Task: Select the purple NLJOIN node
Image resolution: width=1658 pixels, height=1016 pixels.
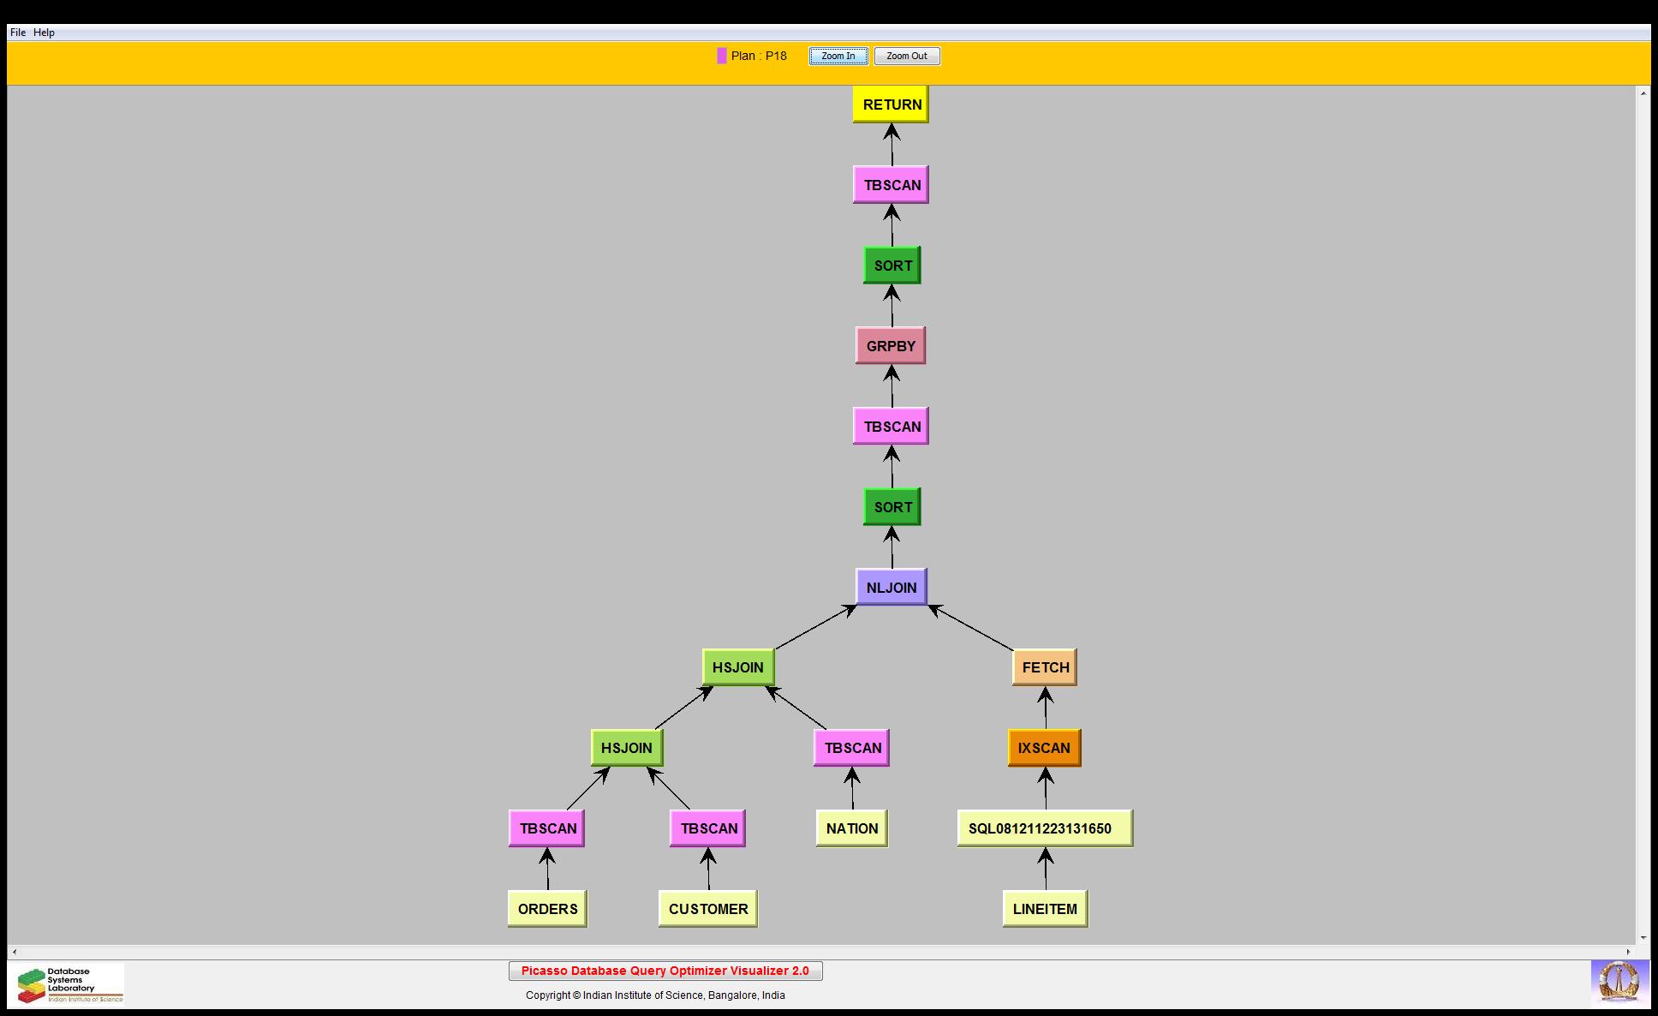Action: pos(891,588)
